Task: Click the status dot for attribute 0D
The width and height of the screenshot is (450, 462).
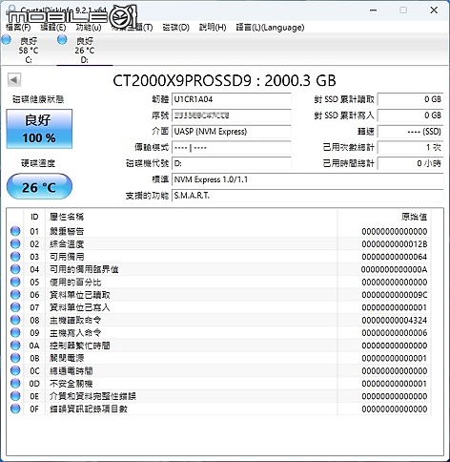Action: (15, 384)
